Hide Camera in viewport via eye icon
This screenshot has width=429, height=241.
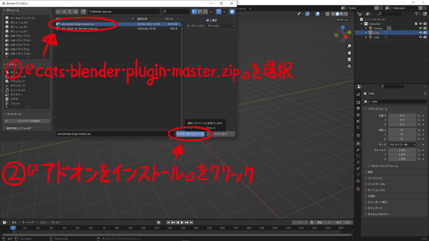[x=421, y=28]
